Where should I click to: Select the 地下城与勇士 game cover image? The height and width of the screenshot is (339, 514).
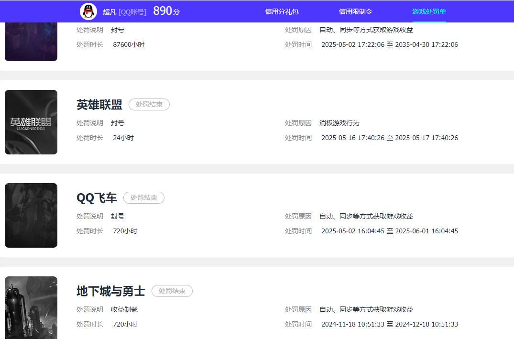point(31,307)
